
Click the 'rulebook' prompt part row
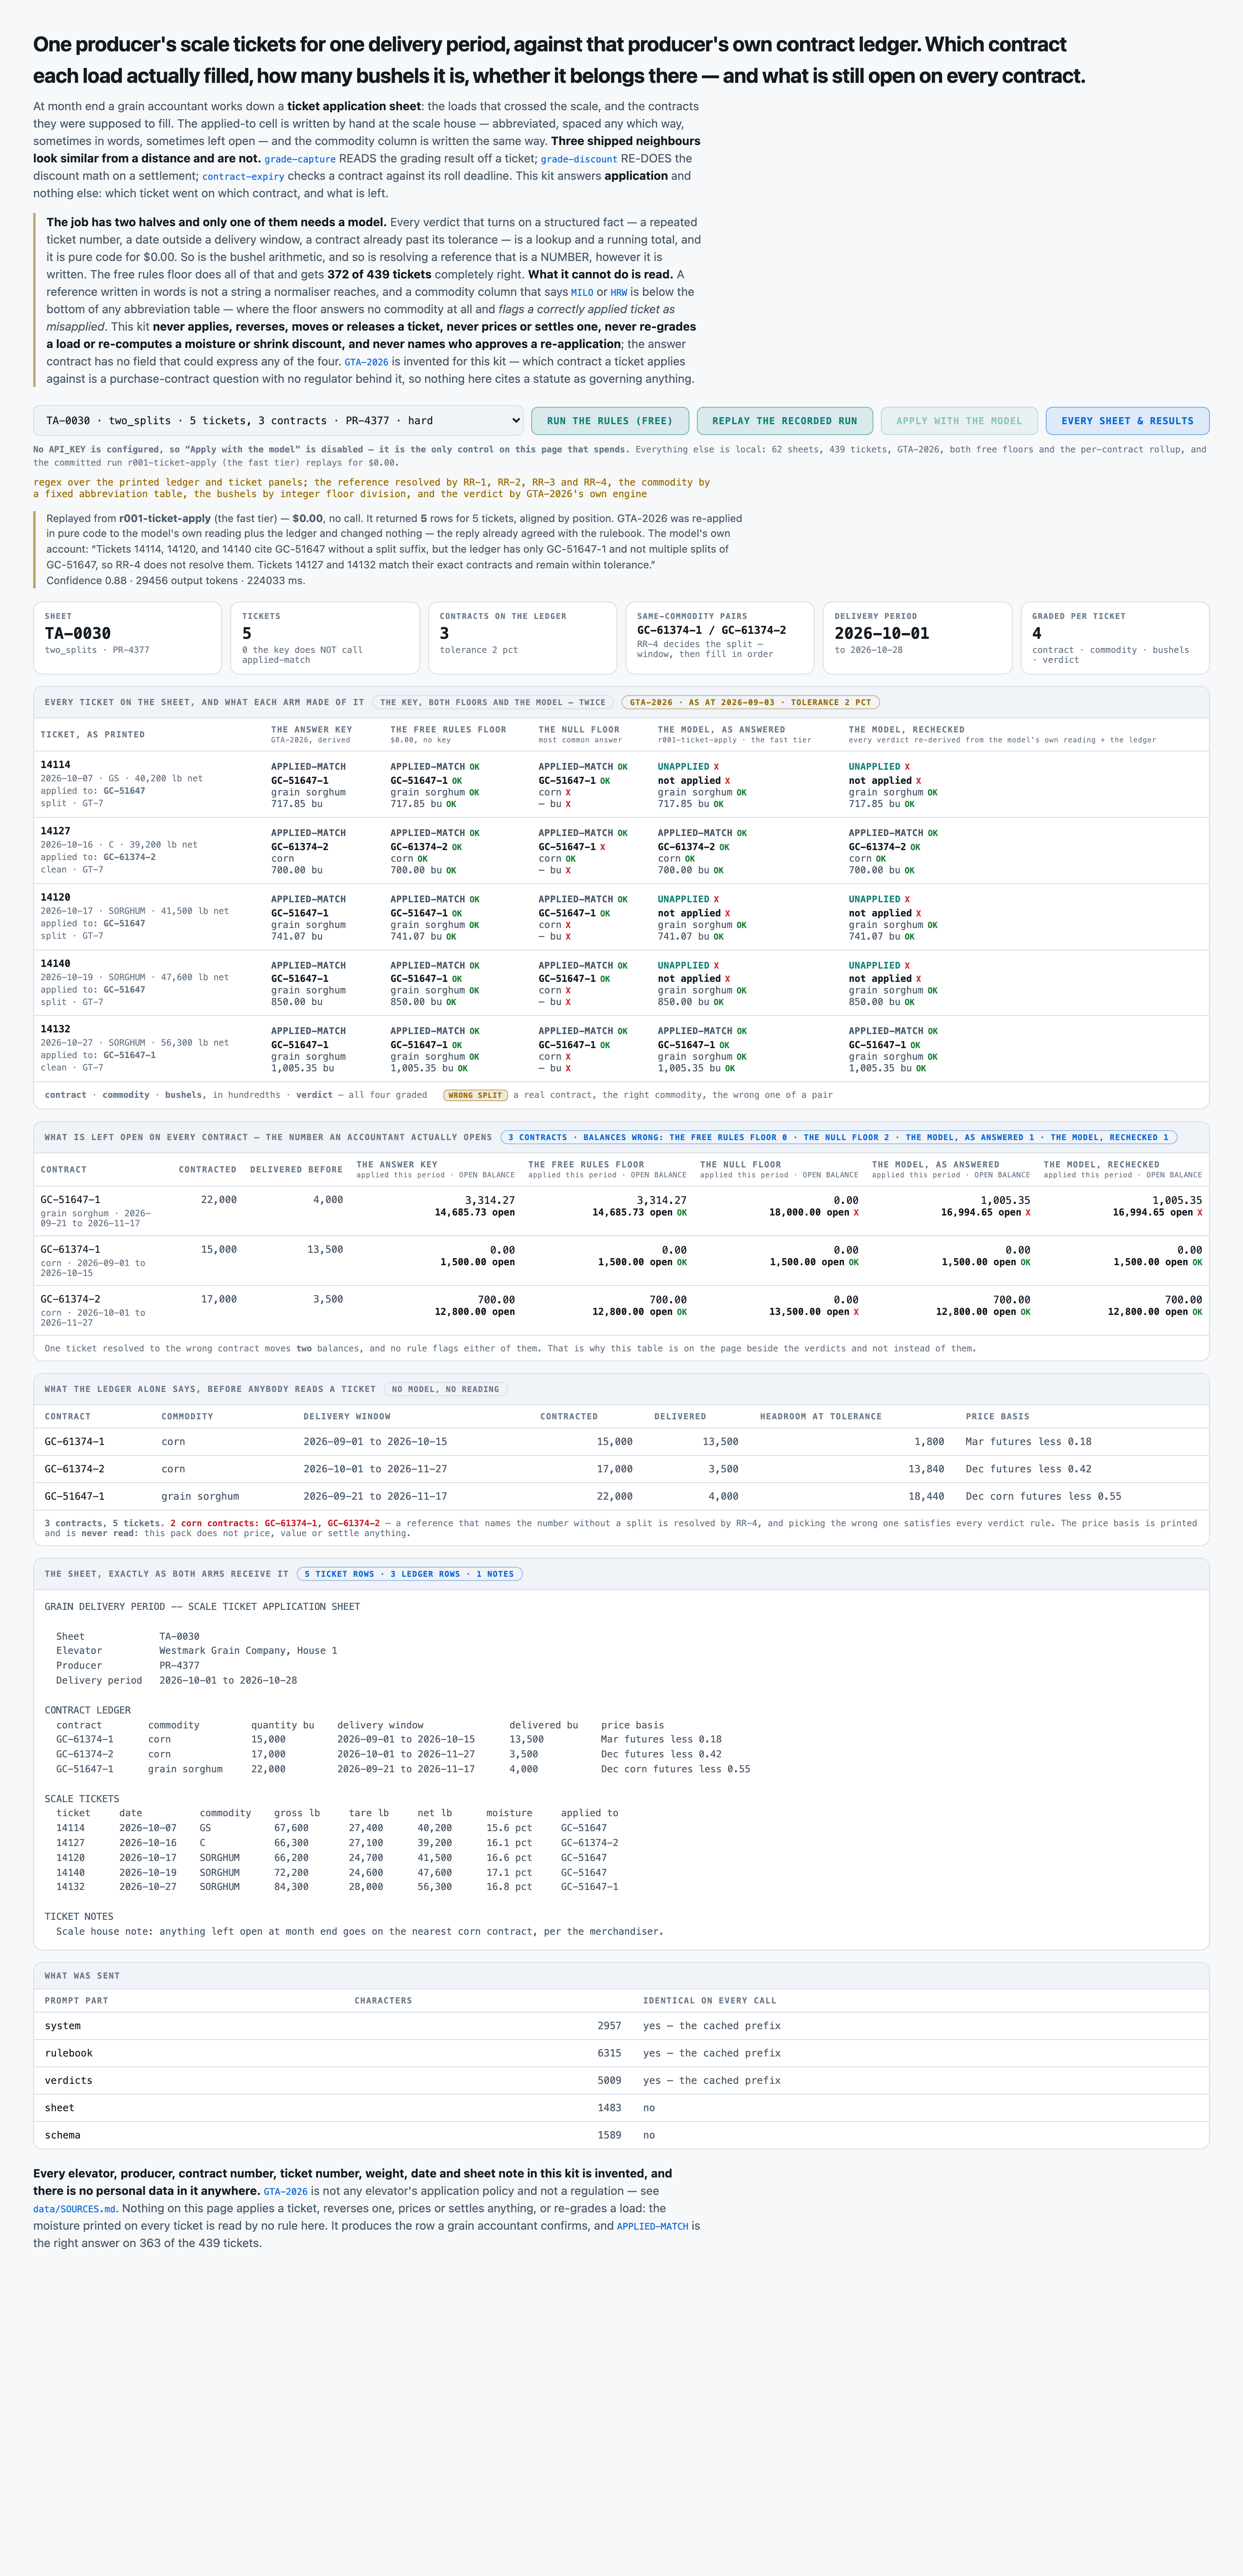[621, 2053]
